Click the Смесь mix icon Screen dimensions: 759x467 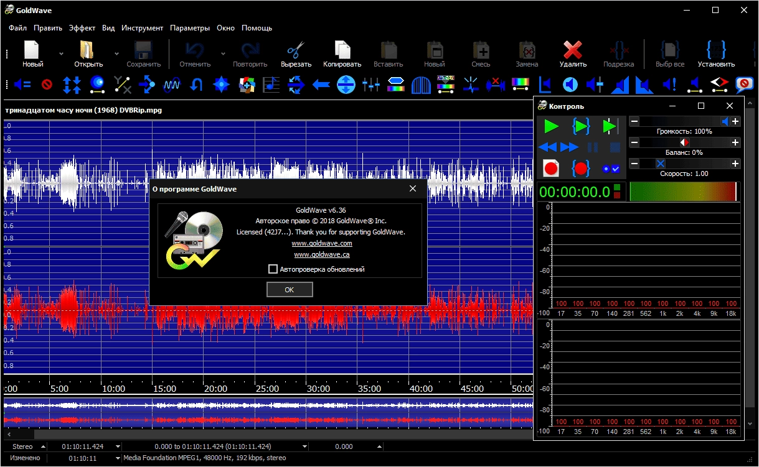(x=480, y=50)
